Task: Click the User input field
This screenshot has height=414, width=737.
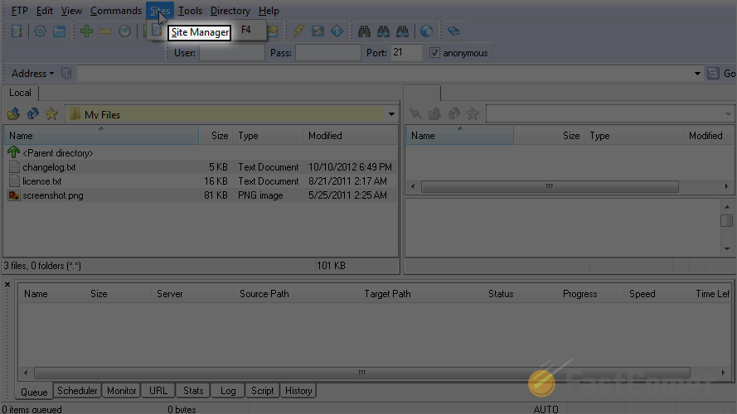Action: click(231, 53)
